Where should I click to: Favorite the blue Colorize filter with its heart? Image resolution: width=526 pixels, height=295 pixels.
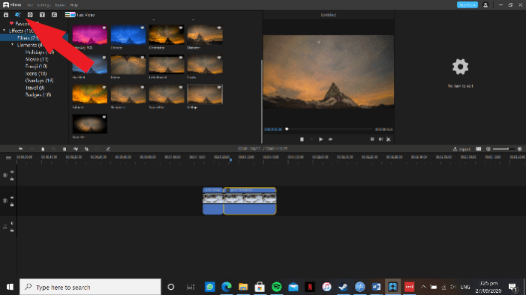click(x=143, y=28)
